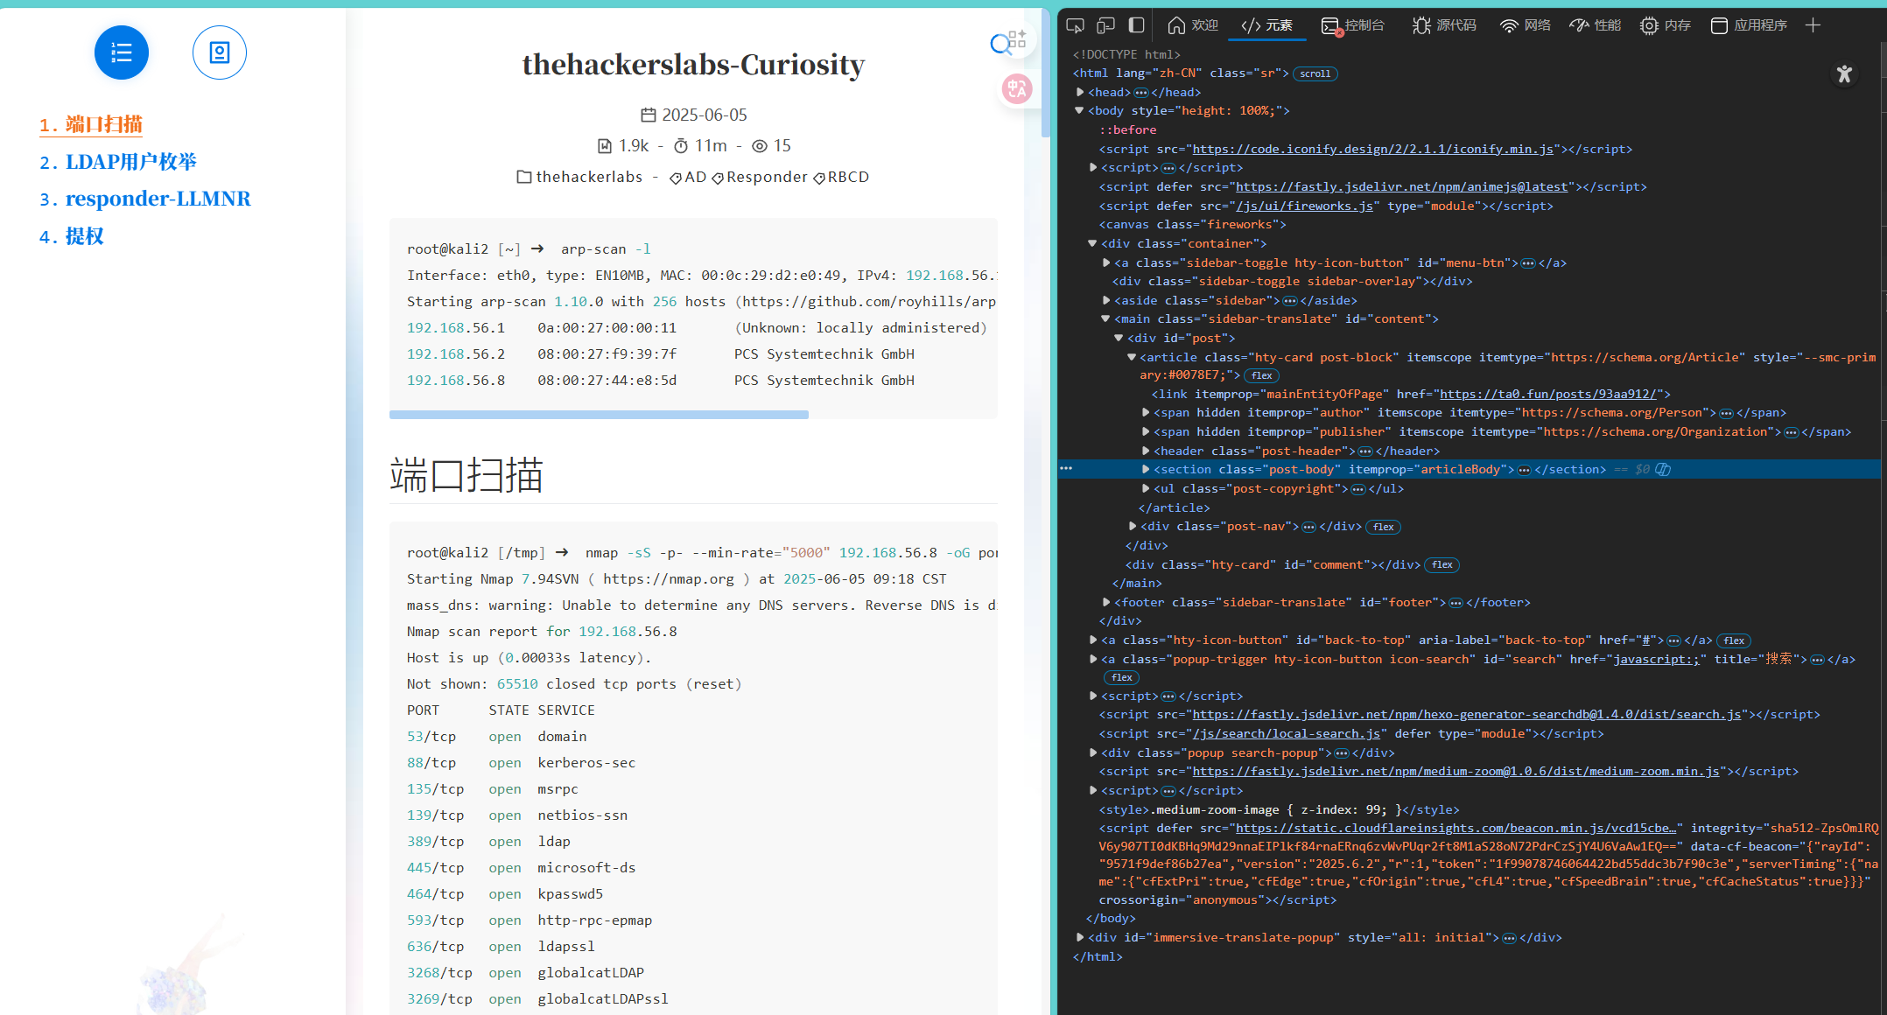Image resolution: width=1887 pixels, height=1015 pixels.
Task: Click the page search magnifier icon
Action: (x=1000, y=44)
